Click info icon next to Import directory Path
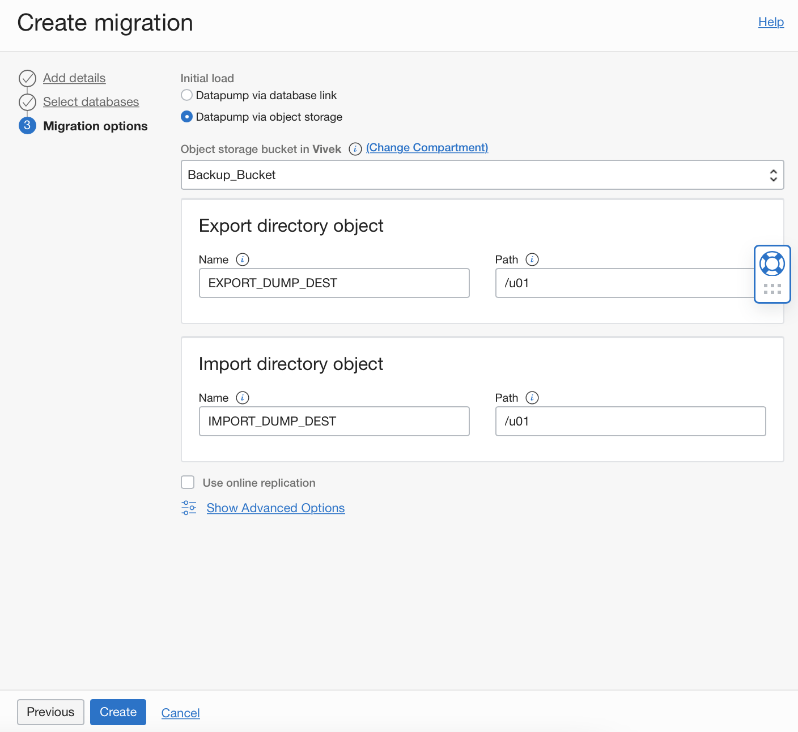Viewport: 798px width, 732px height. [532, 398]
